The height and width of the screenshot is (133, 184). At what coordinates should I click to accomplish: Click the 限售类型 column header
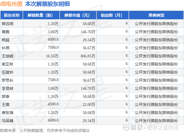click(x=156, y=15)
